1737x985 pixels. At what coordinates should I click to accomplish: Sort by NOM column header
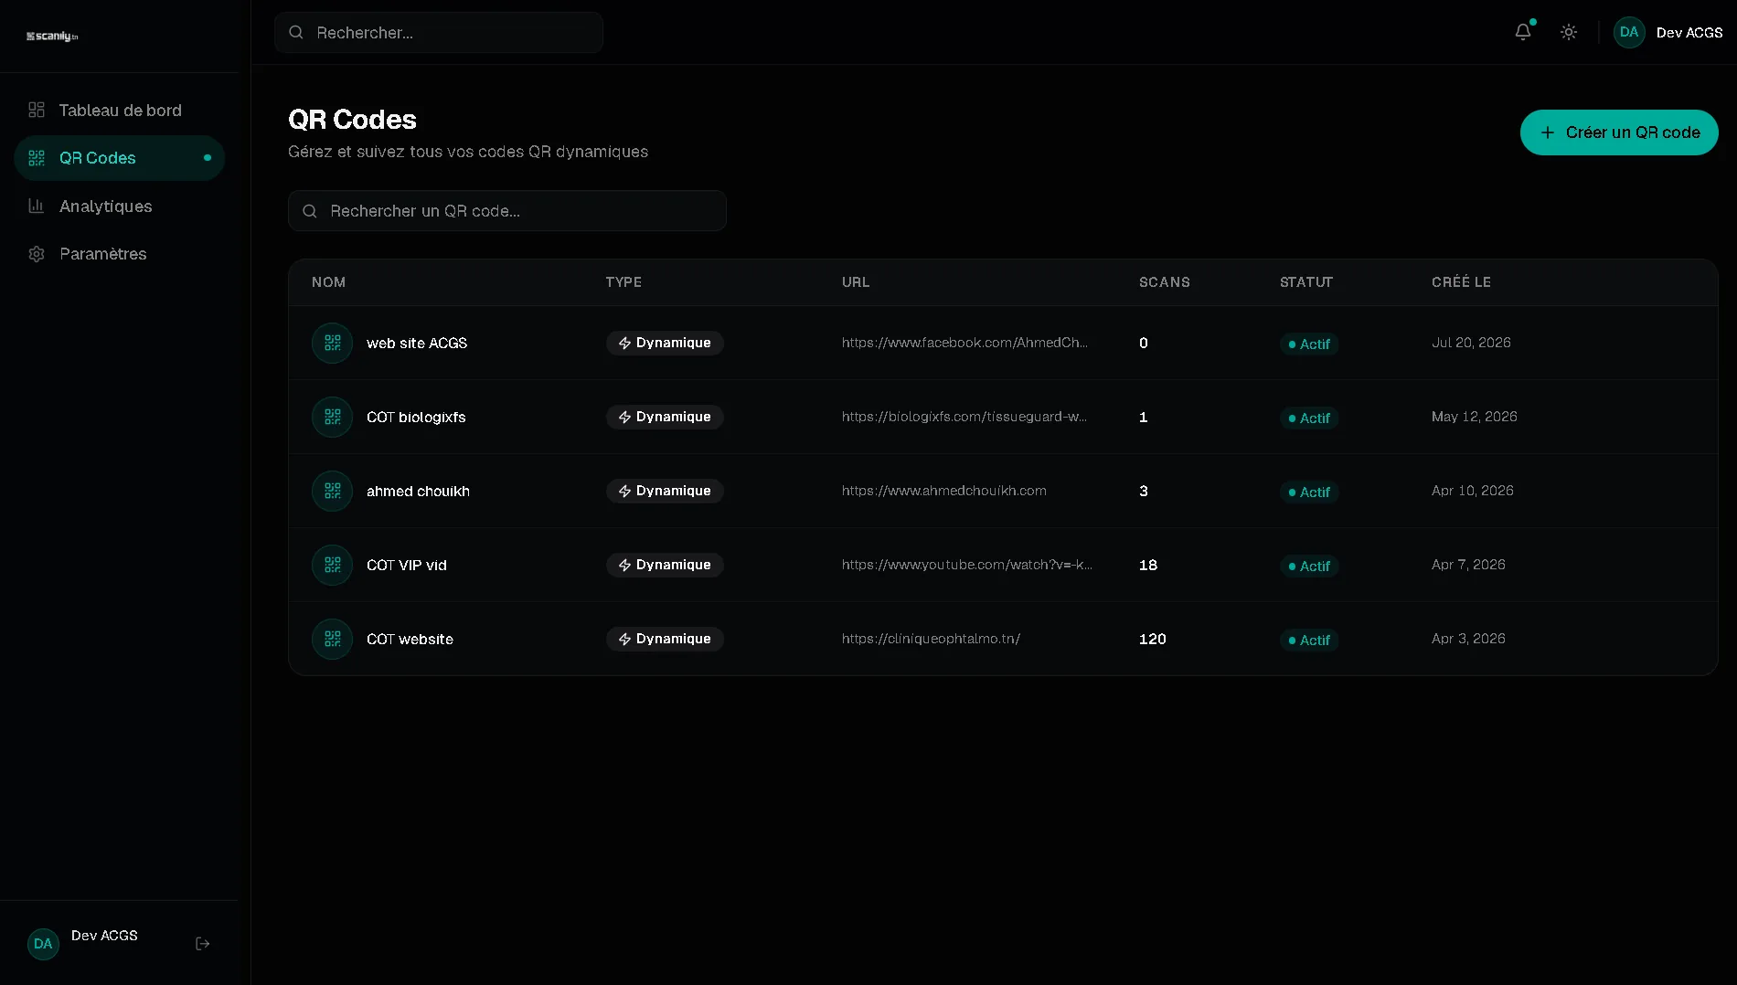(x=328, y=282)
